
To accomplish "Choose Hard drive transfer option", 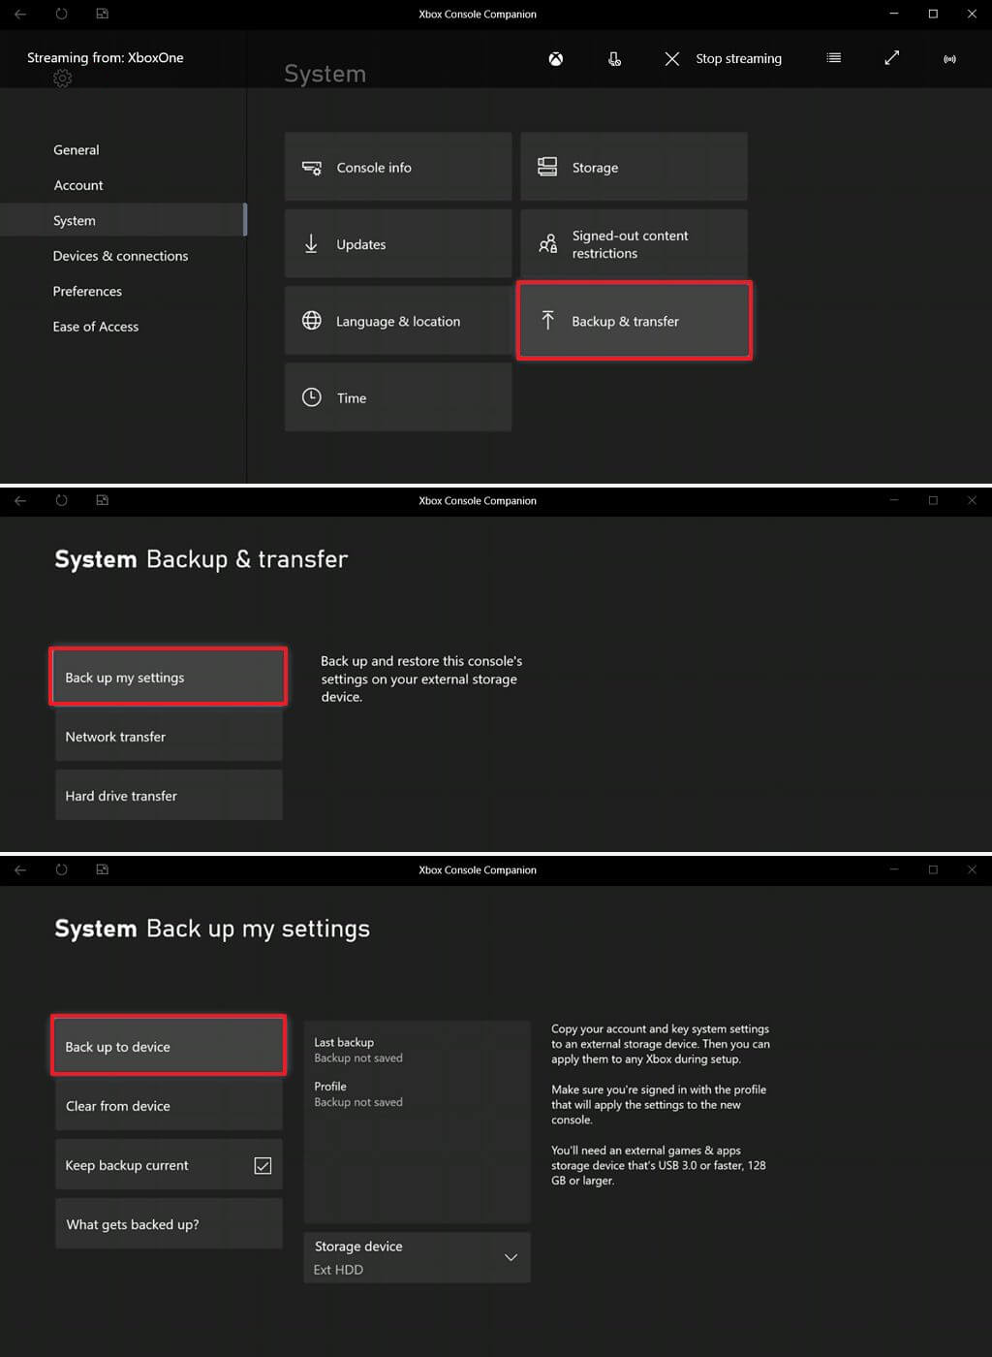I will (x=169, y=796).
